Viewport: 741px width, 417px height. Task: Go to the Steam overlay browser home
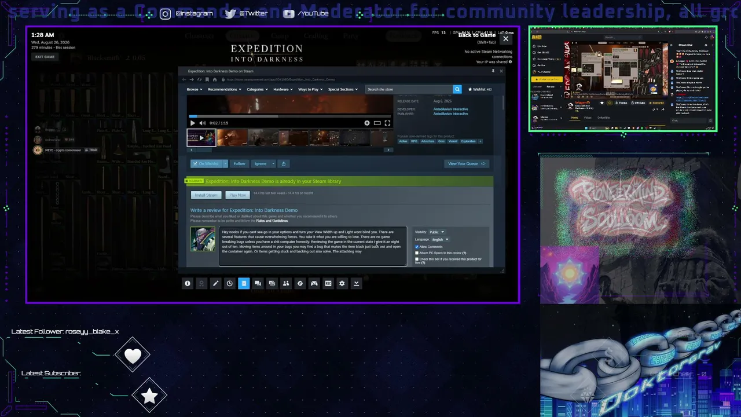(x=215, y=79)
